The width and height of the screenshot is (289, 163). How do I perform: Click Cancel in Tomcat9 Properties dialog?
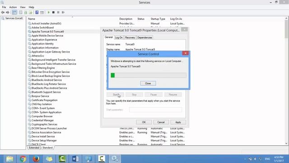[161, 122]
